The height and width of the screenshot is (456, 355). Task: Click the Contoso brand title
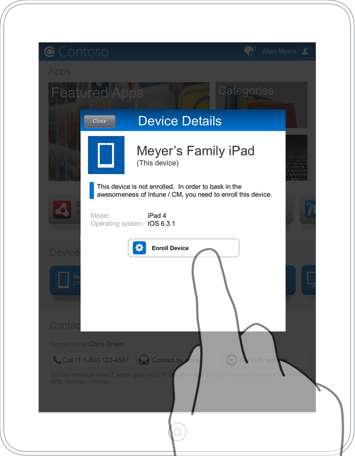coord(83,52)
